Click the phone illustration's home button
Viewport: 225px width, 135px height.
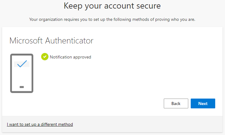[21, 87]
